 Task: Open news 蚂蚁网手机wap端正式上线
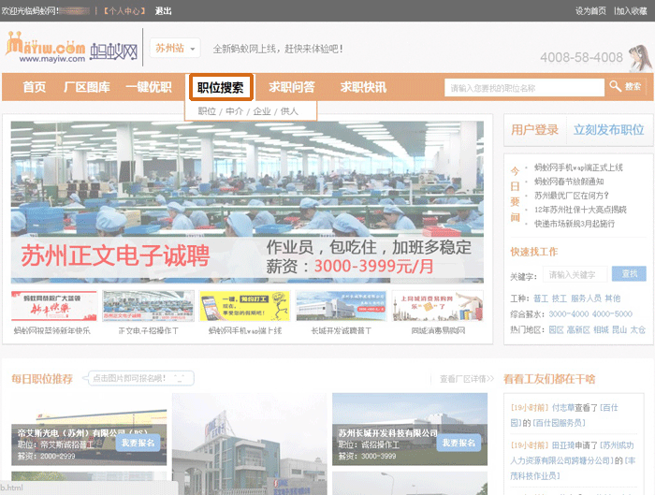point(578,167)
